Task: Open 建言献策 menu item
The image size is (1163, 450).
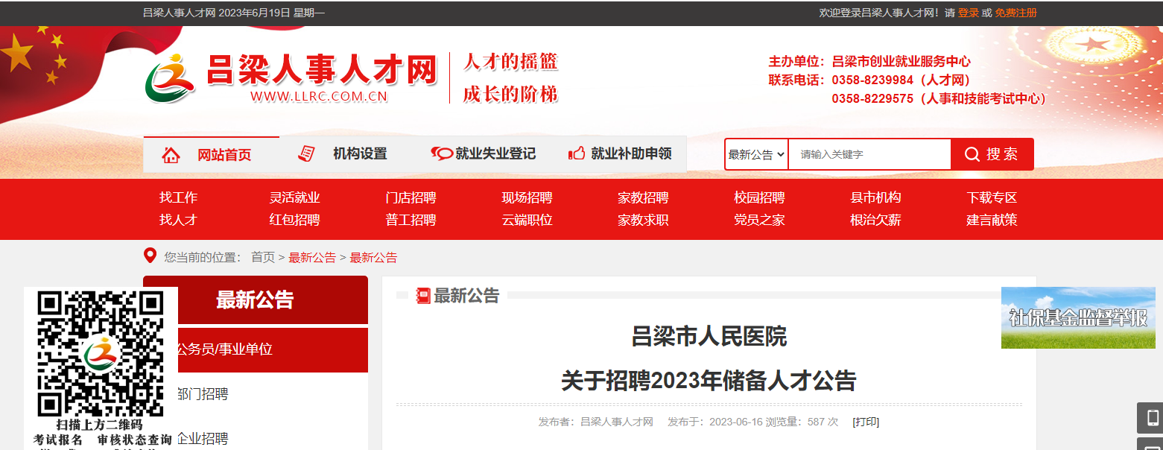Action: tap(992, 220)
